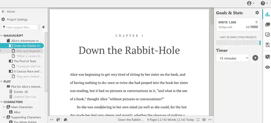
Task: Click the CHAPTER 1 label
Action: (x=129, y=36)
